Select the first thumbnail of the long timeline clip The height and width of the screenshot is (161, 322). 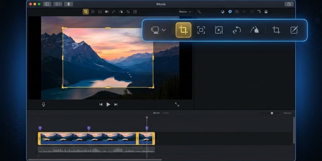(48, 137)
